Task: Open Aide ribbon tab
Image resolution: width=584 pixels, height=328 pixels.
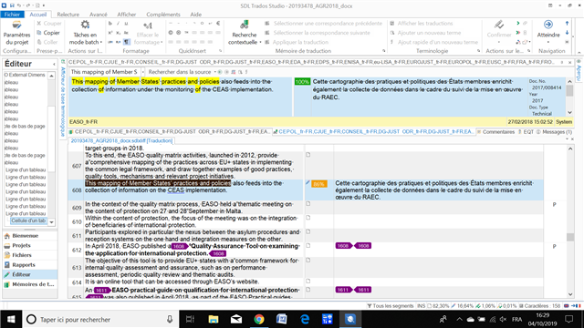Action: tap(195, 15)
